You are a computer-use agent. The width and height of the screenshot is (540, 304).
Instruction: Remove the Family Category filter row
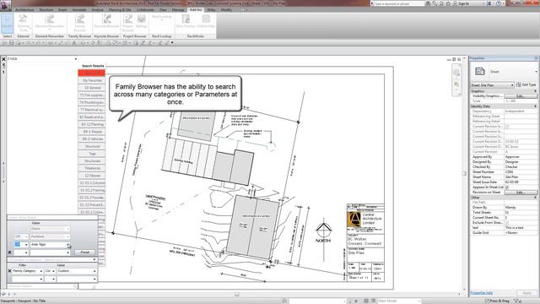point(9,271)
